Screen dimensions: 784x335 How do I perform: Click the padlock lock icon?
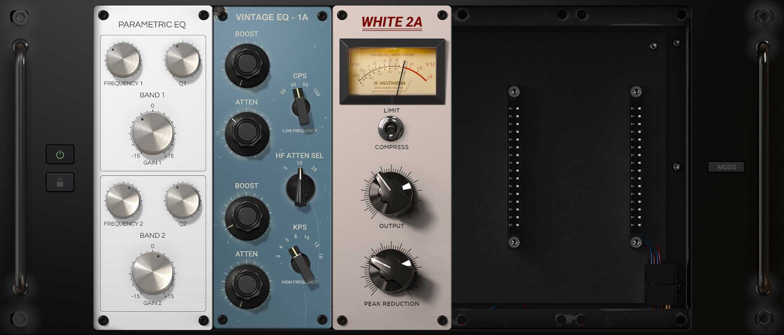click(60, 183)
